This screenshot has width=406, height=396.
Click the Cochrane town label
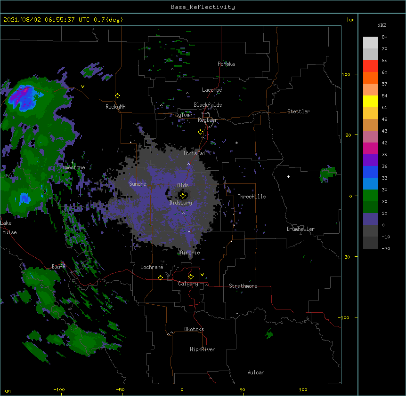(x=152, y=267)
